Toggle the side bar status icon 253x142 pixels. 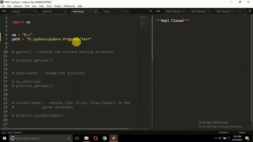(x=4, y=133)
